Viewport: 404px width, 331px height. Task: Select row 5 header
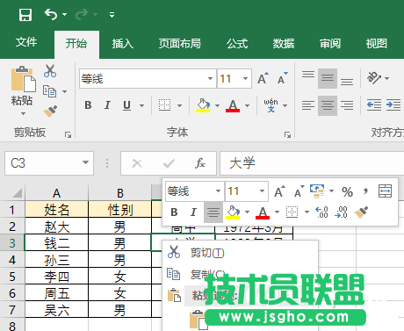click(12, 277)
